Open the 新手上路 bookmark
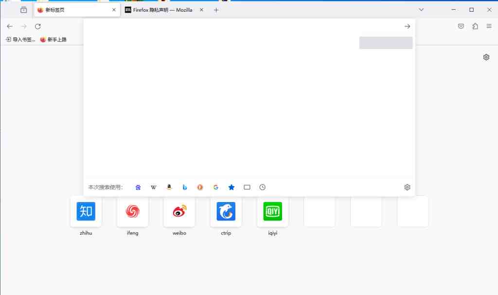Viewport: 498px width, 295px height. (x=53, y=39)
